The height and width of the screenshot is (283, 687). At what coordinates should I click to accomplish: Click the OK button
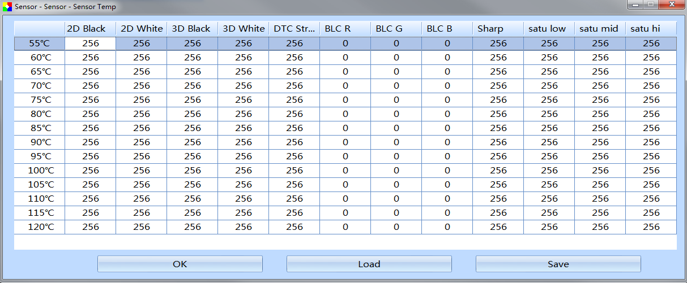[x=180, y=264]
